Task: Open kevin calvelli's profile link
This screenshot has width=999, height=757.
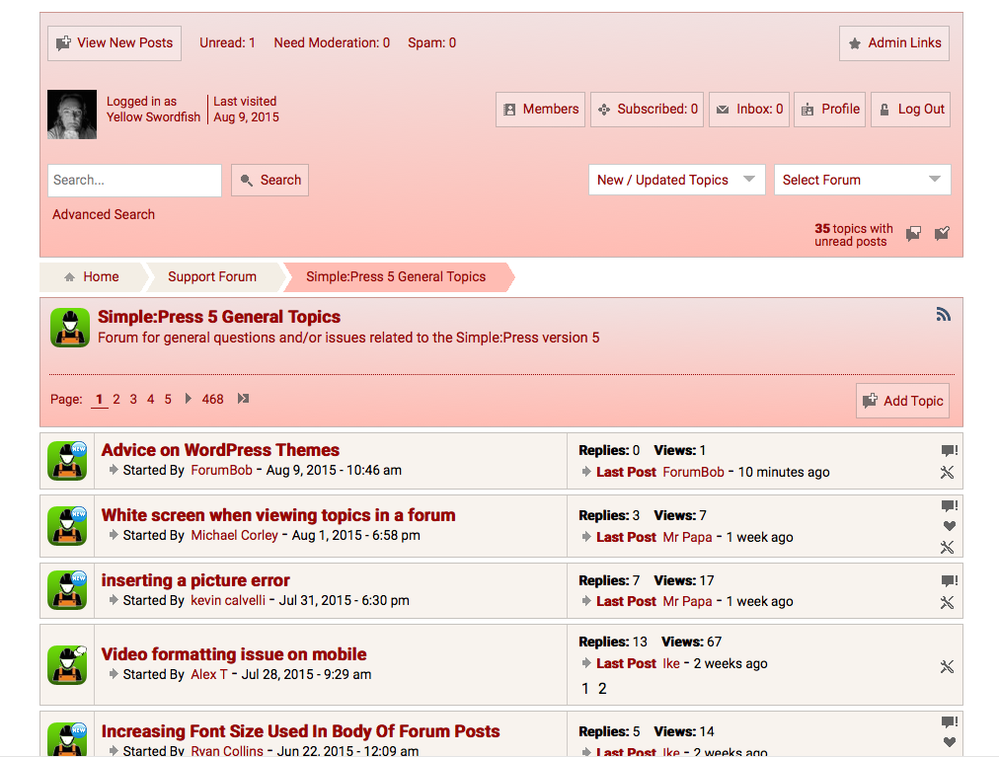Action: click(x=228, y=600)
